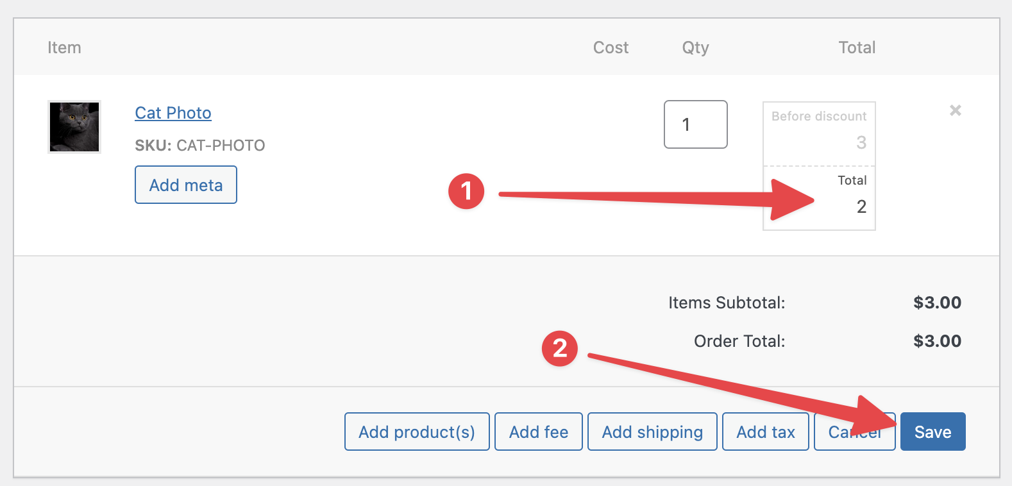Click the Cost column header
Viewport: 1012px width, 486px height.
(x=611, y=47)
